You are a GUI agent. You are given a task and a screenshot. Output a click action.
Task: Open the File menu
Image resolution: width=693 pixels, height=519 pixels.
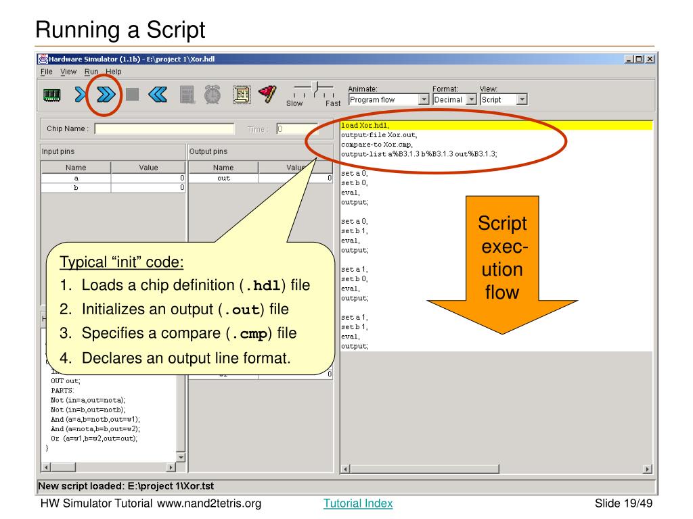point(46,72)
